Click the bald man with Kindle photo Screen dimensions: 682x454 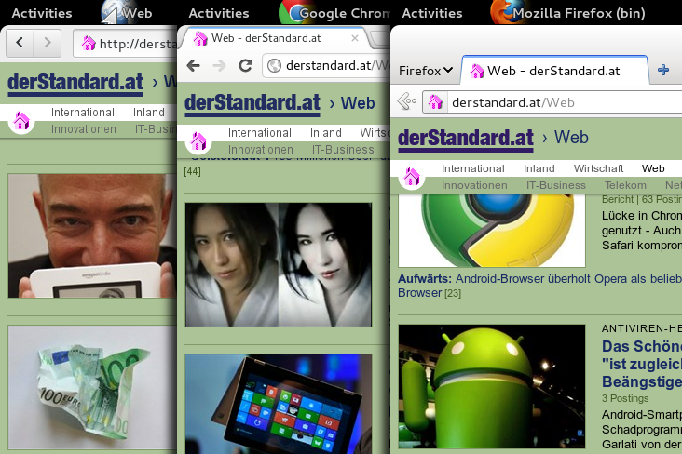point(92,236)
